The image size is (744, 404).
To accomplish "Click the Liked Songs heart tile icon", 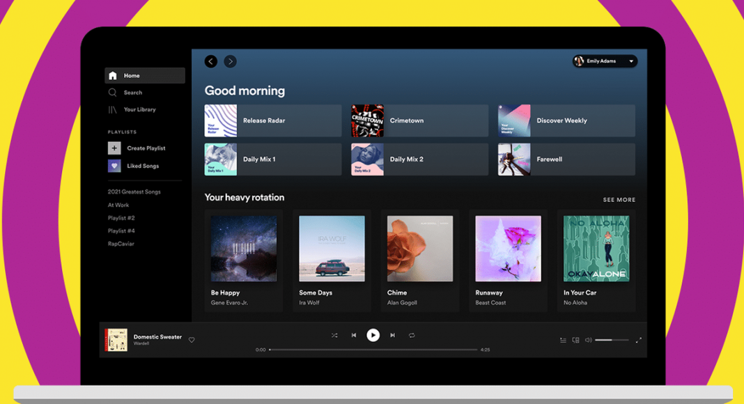I will point(114,166).
